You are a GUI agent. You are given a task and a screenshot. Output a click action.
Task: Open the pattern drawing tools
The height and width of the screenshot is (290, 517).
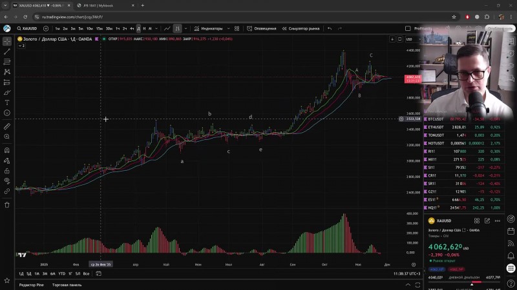coord(7,72)
